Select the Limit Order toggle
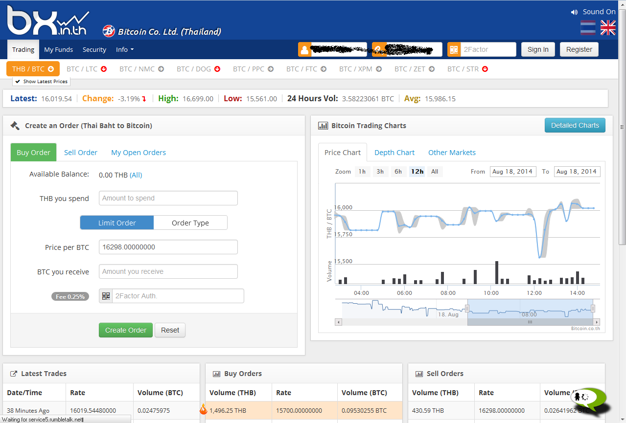 click(117, 223)
